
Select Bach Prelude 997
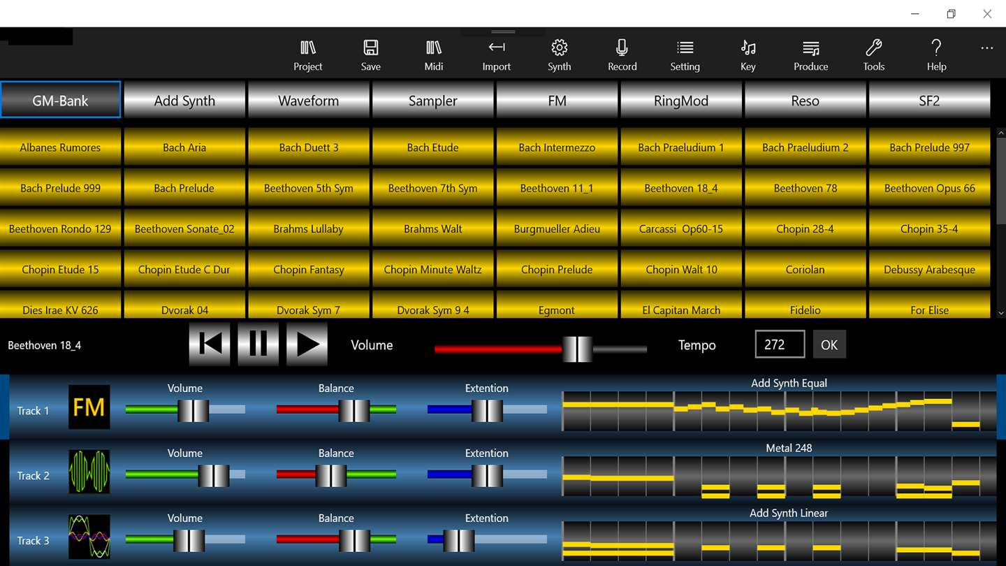tap(929, 147)
